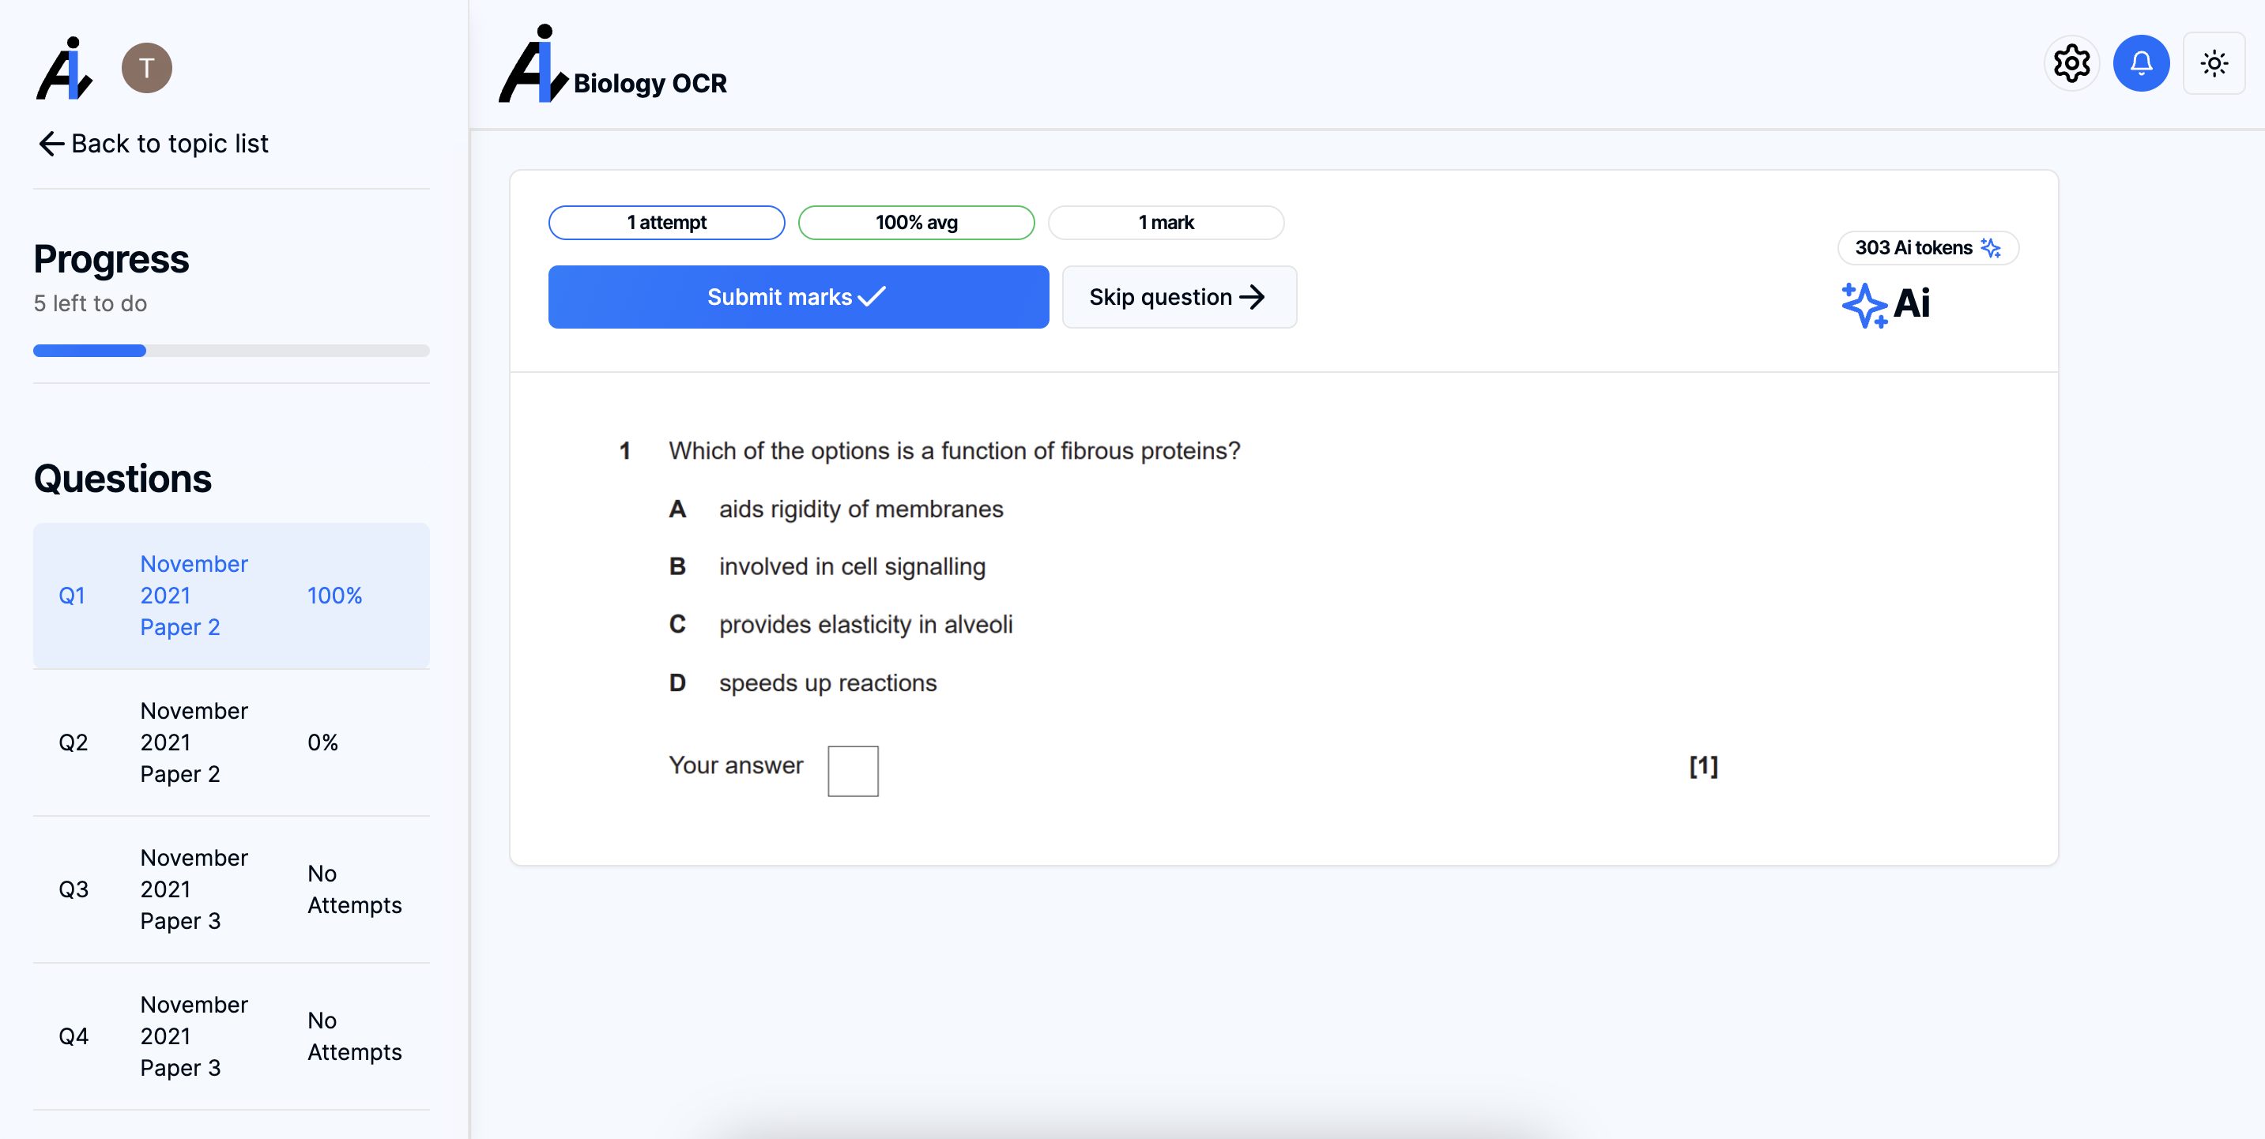Select Q1 November 2021 Paper 2
The height and width of the screenshot is (1139, 2265).
232,596
